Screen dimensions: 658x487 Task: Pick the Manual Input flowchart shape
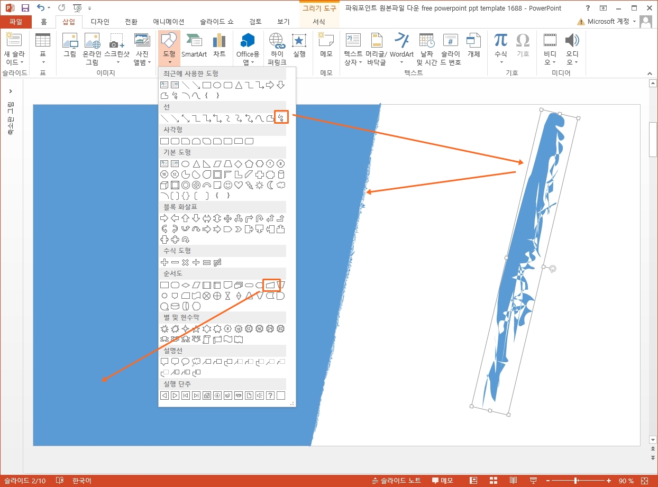pyautogui.click(x=271, y=286)
